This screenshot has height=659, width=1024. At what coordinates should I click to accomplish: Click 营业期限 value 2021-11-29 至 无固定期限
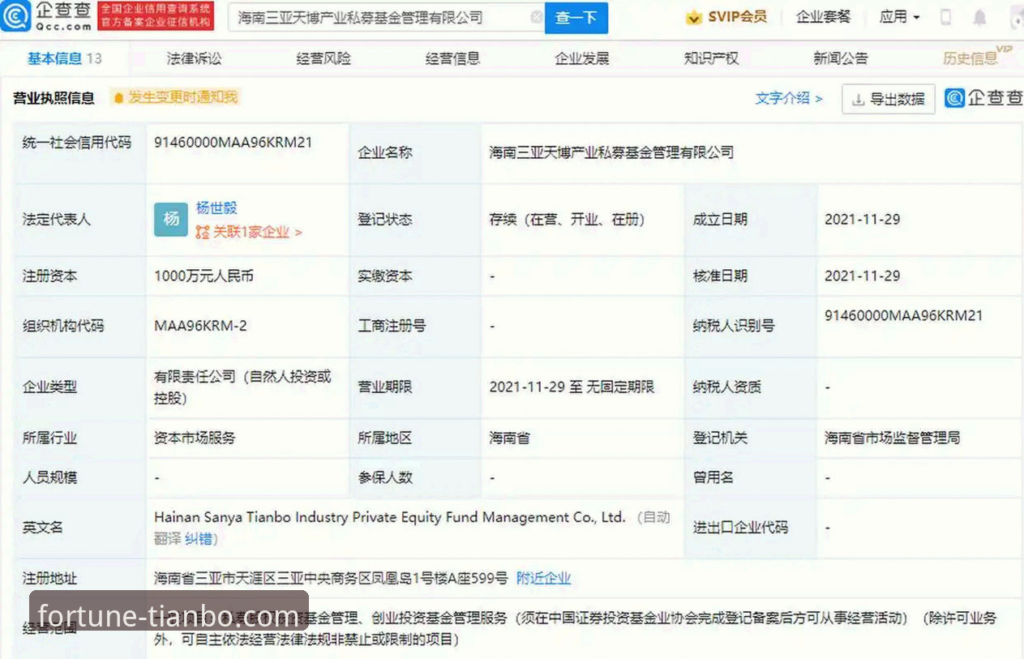pos(572,387)
